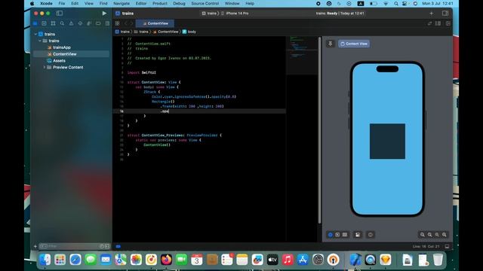Open the Symbol navigator icon
The image size is (483, 271).
pyautogui.click(x=53, y=23)
